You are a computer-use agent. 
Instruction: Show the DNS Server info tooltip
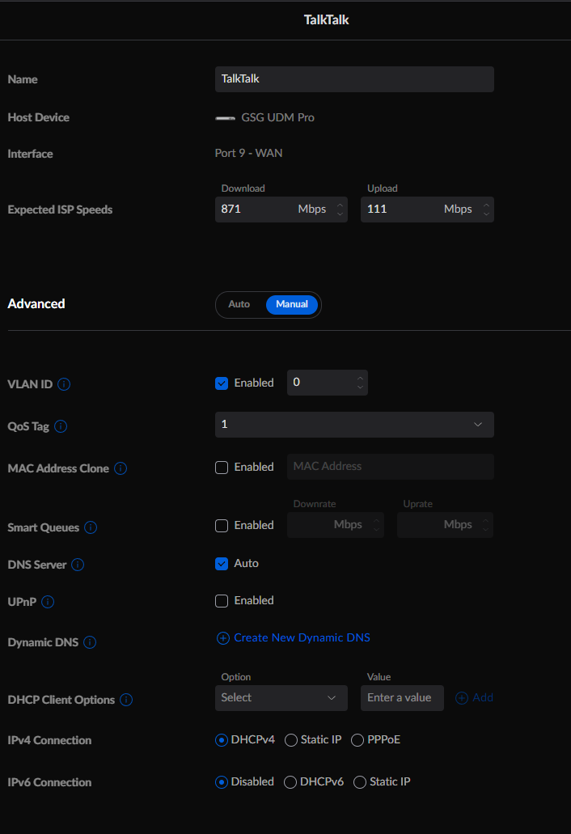click(78, 565)
